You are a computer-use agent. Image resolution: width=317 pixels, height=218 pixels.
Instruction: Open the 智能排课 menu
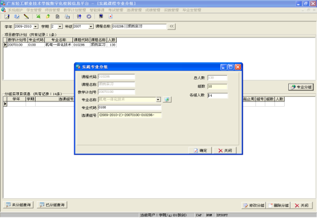pyautogui.click(x=97, y=10)
